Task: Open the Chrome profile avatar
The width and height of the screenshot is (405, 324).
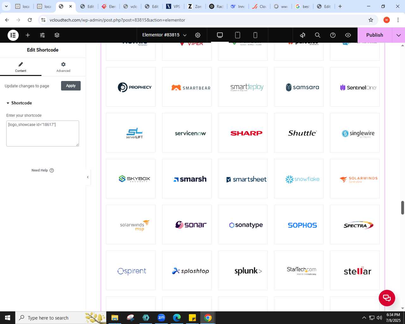Action: click(386, 20)
